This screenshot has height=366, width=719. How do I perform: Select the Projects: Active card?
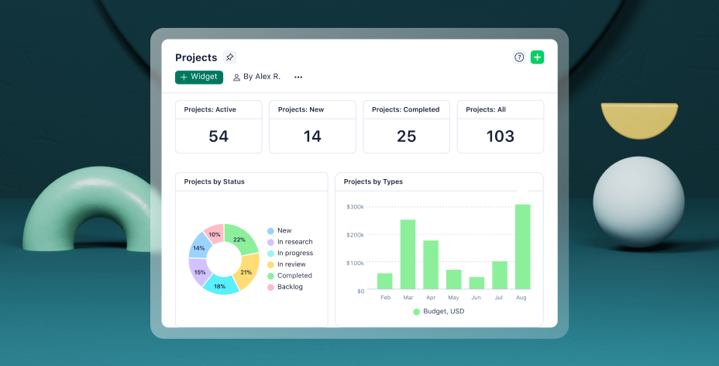pyautogui.click(x=218, y=126)
